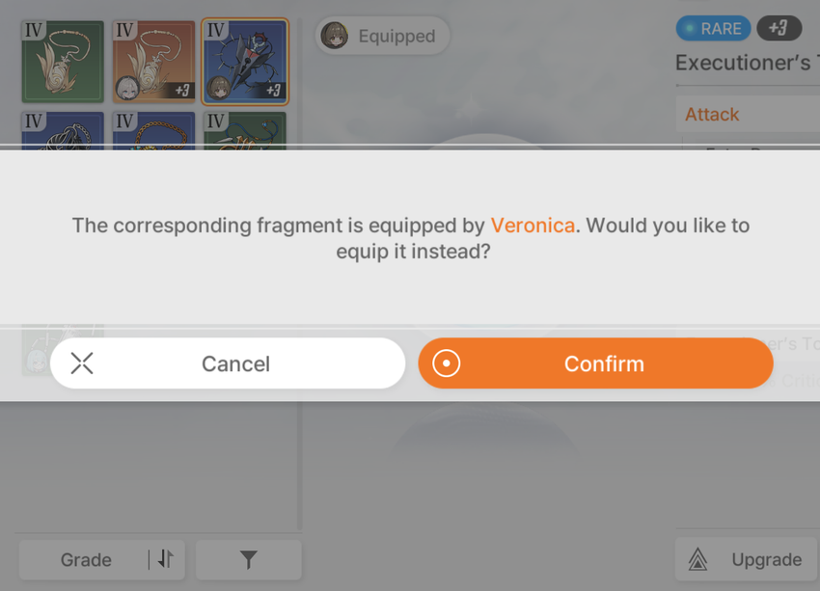The height and width of the screenshot is (591, 820).
Task: Click the triangle Upgrade icon
Action: [x=697, y=559]
